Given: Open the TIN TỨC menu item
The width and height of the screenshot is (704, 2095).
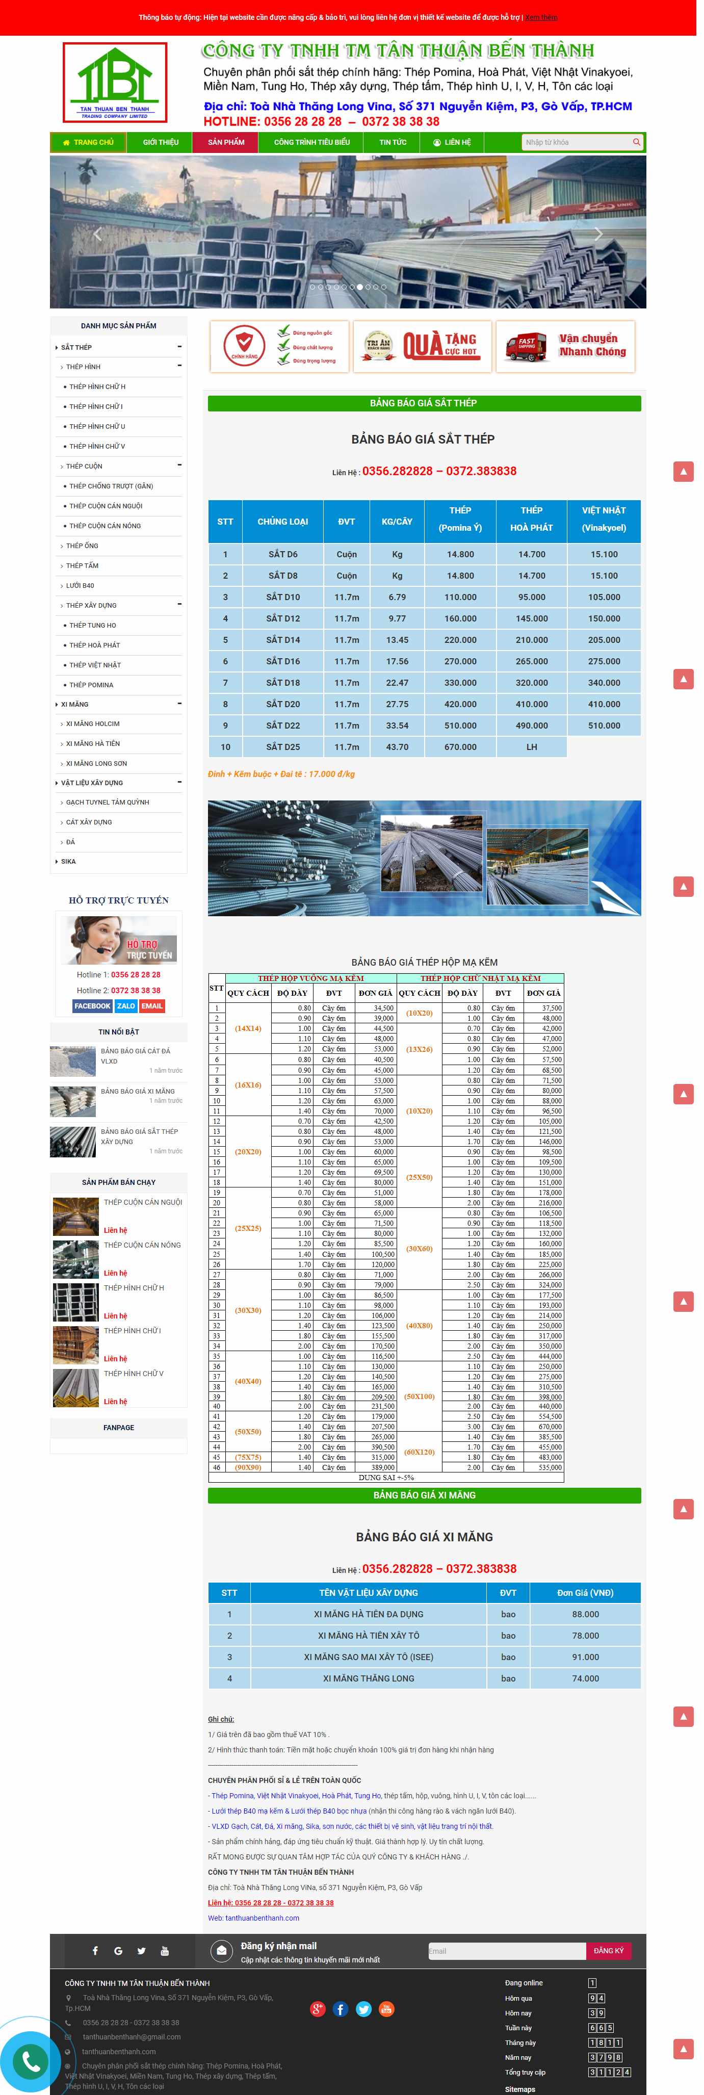Looking at the screenshot, I should pyautogui.click(x=393, y=142).
